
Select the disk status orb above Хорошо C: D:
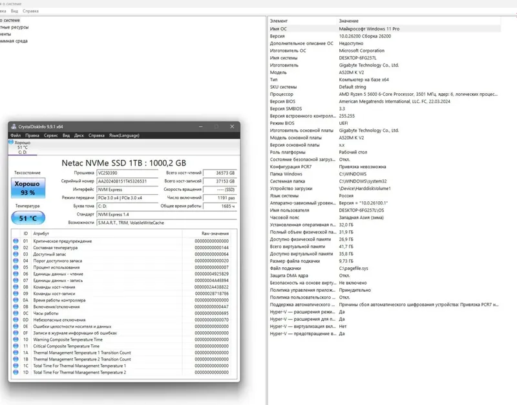pyautogui.click(x=11, y=142)
